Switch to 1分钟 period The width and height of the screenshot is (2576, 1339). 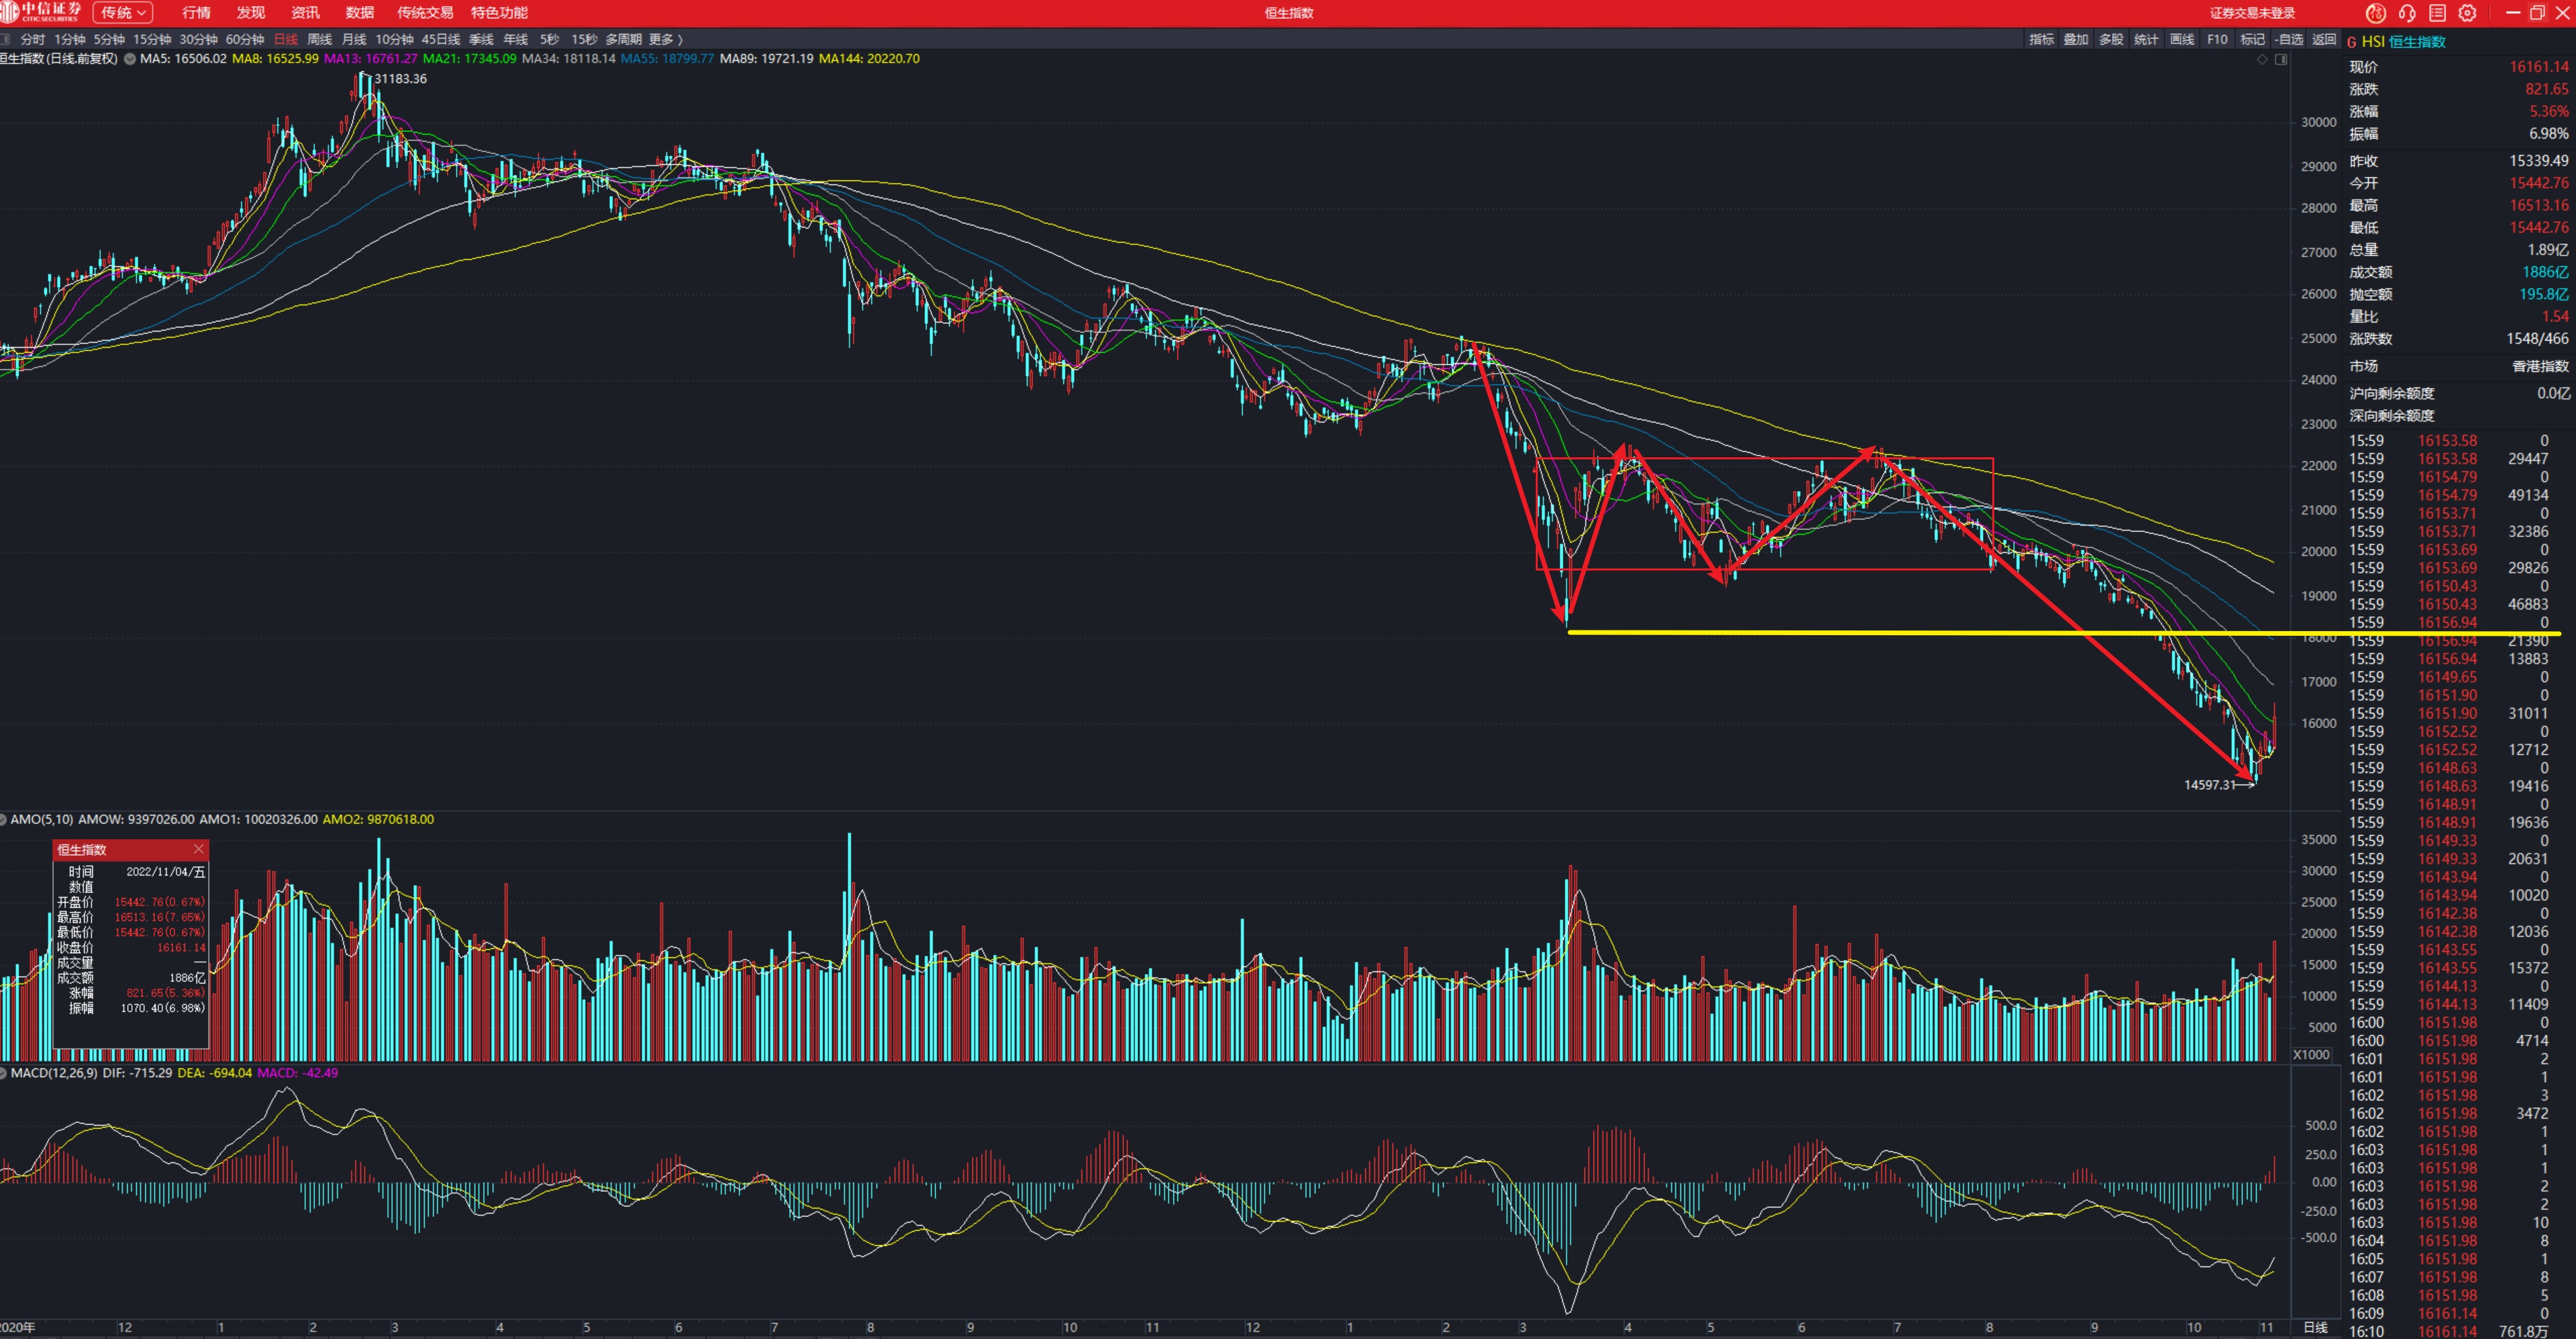coord(70,40)
